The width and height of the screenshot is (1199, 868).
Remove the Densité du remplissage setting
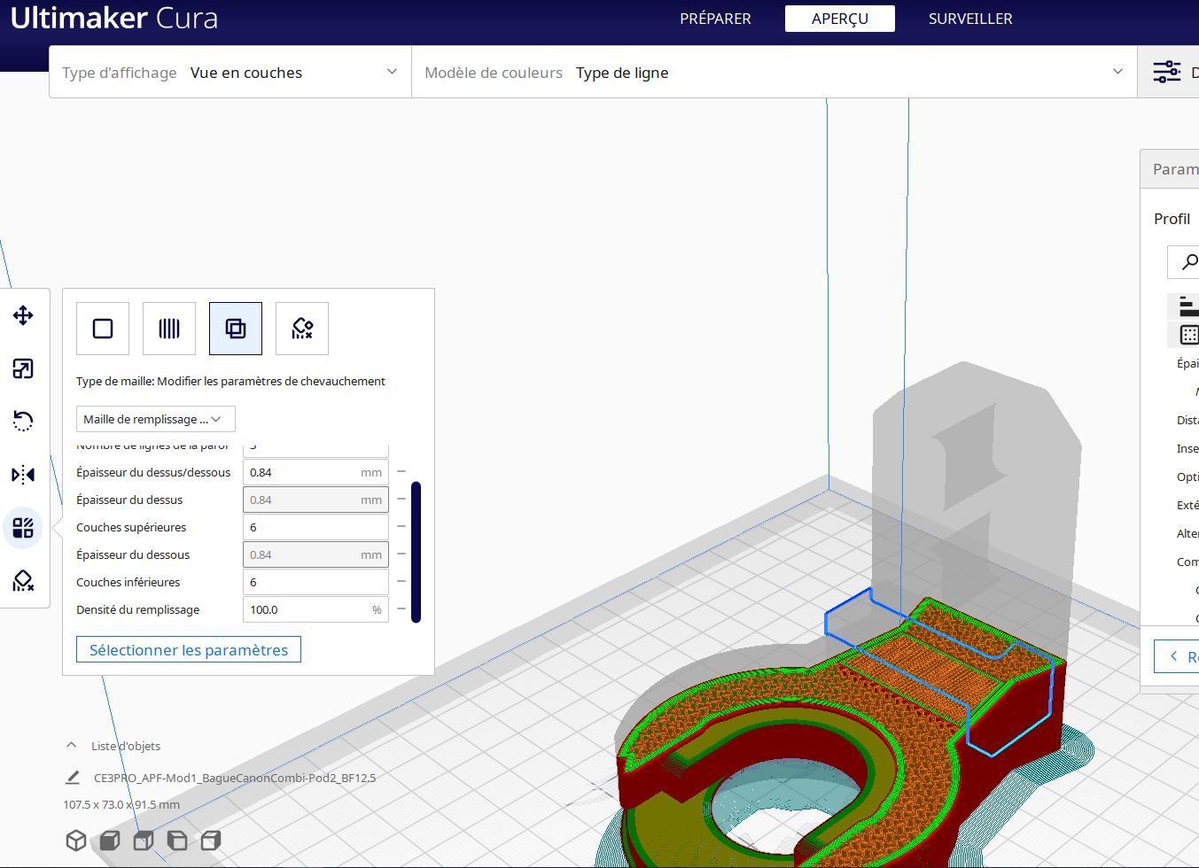401,609
